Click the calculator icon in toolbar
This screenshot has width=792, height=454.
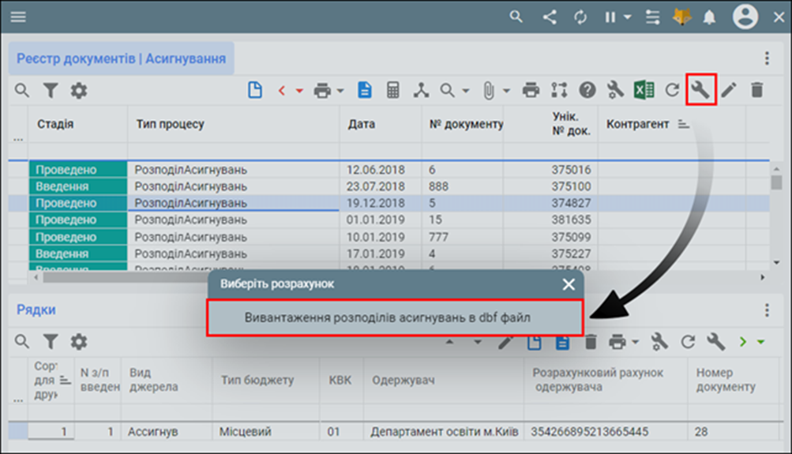[392, 91]
